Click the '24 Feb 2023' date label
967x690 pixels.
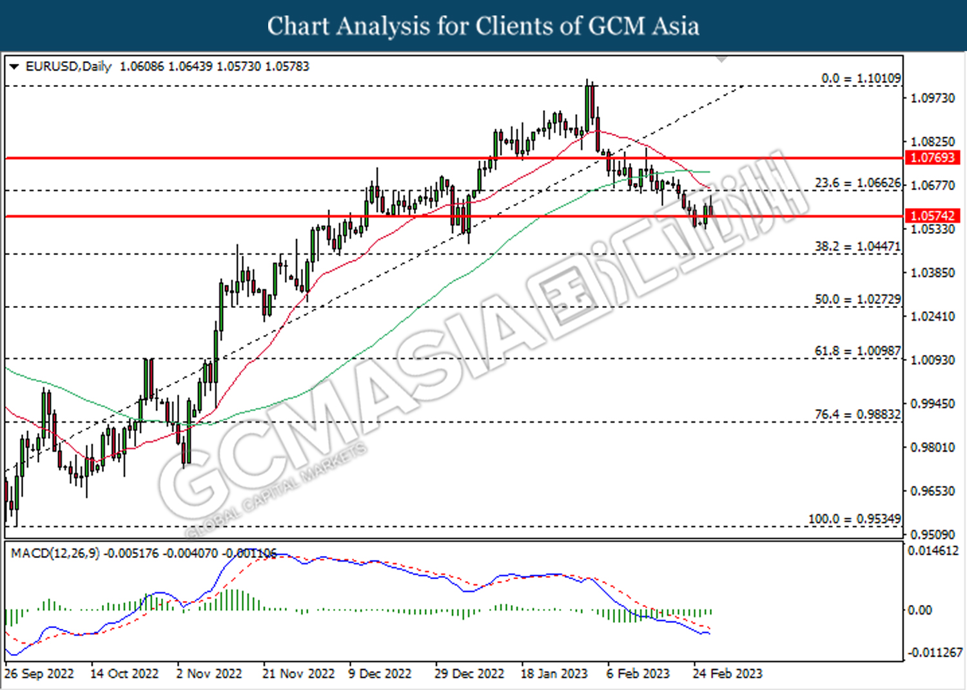728,674
